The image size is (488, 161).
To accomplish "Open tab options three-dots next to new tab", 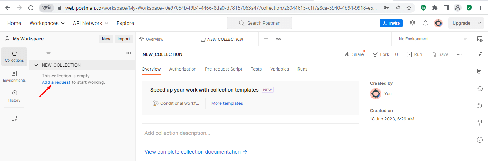I will point(279,39).
